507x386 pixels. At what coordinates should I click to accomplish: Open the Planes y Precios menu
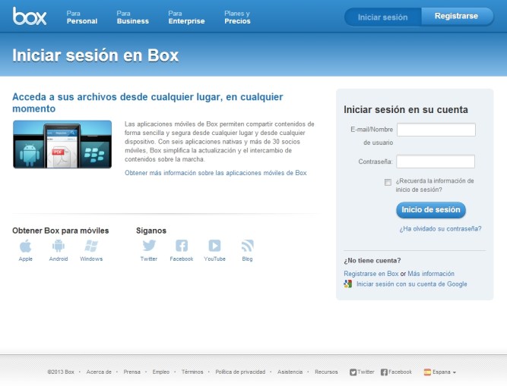pos(237,17)
